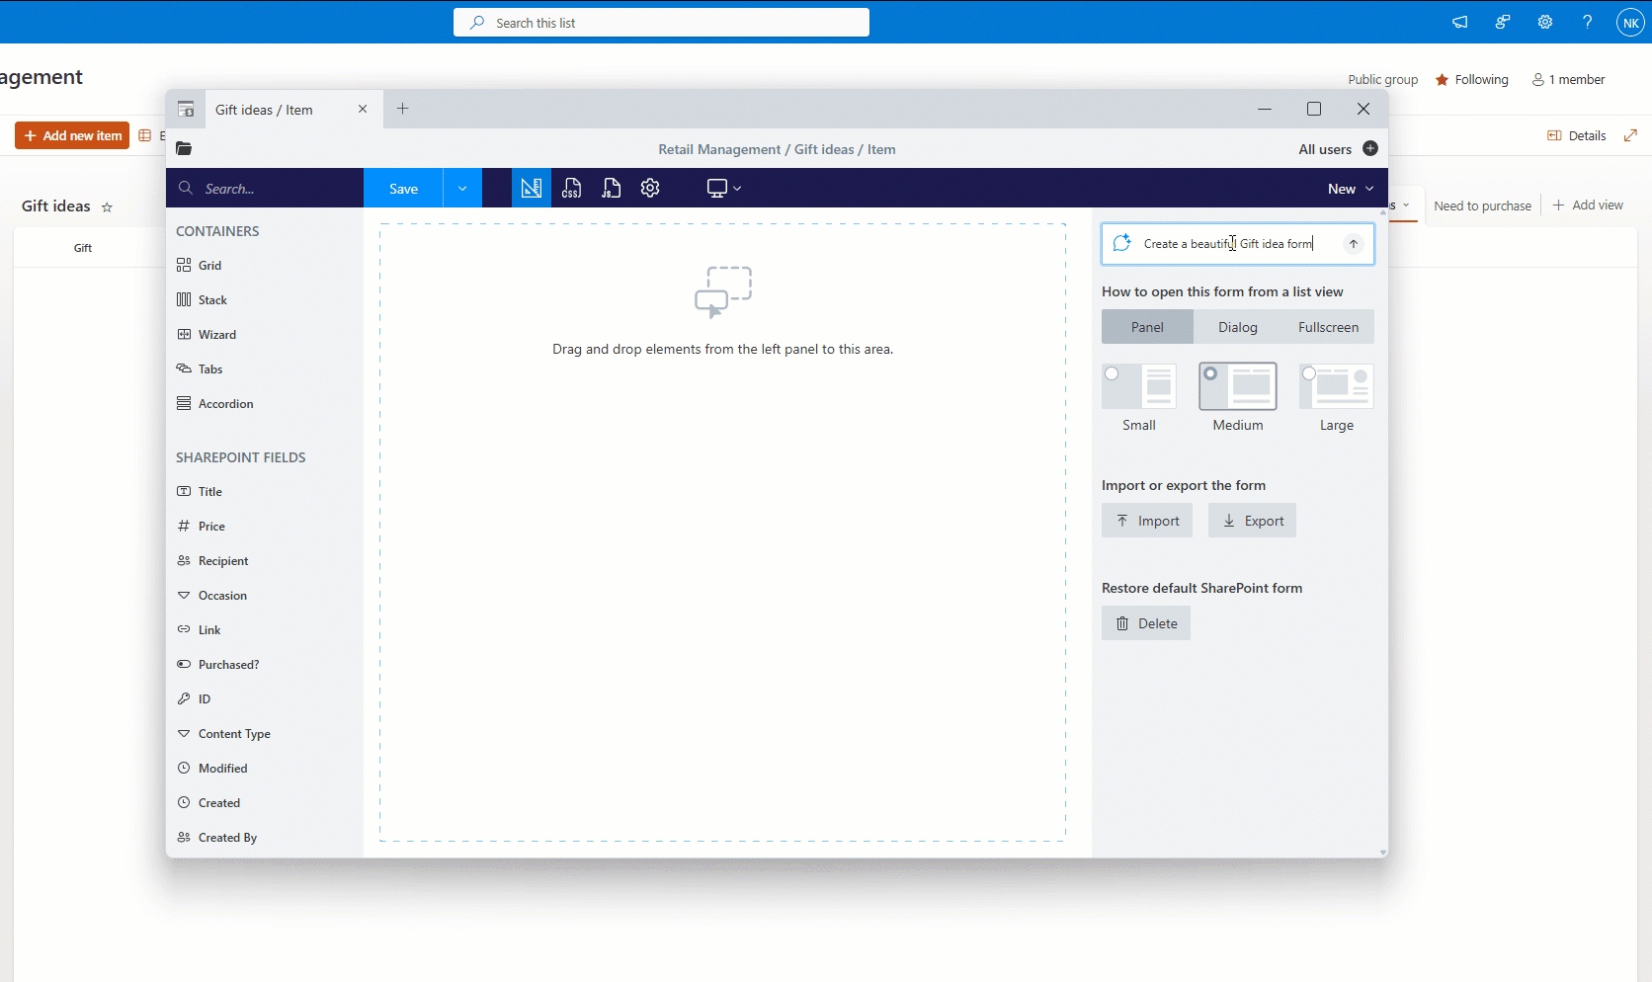
Task: Click the plus icon next to All users
Action: [x=1370, y=149]
